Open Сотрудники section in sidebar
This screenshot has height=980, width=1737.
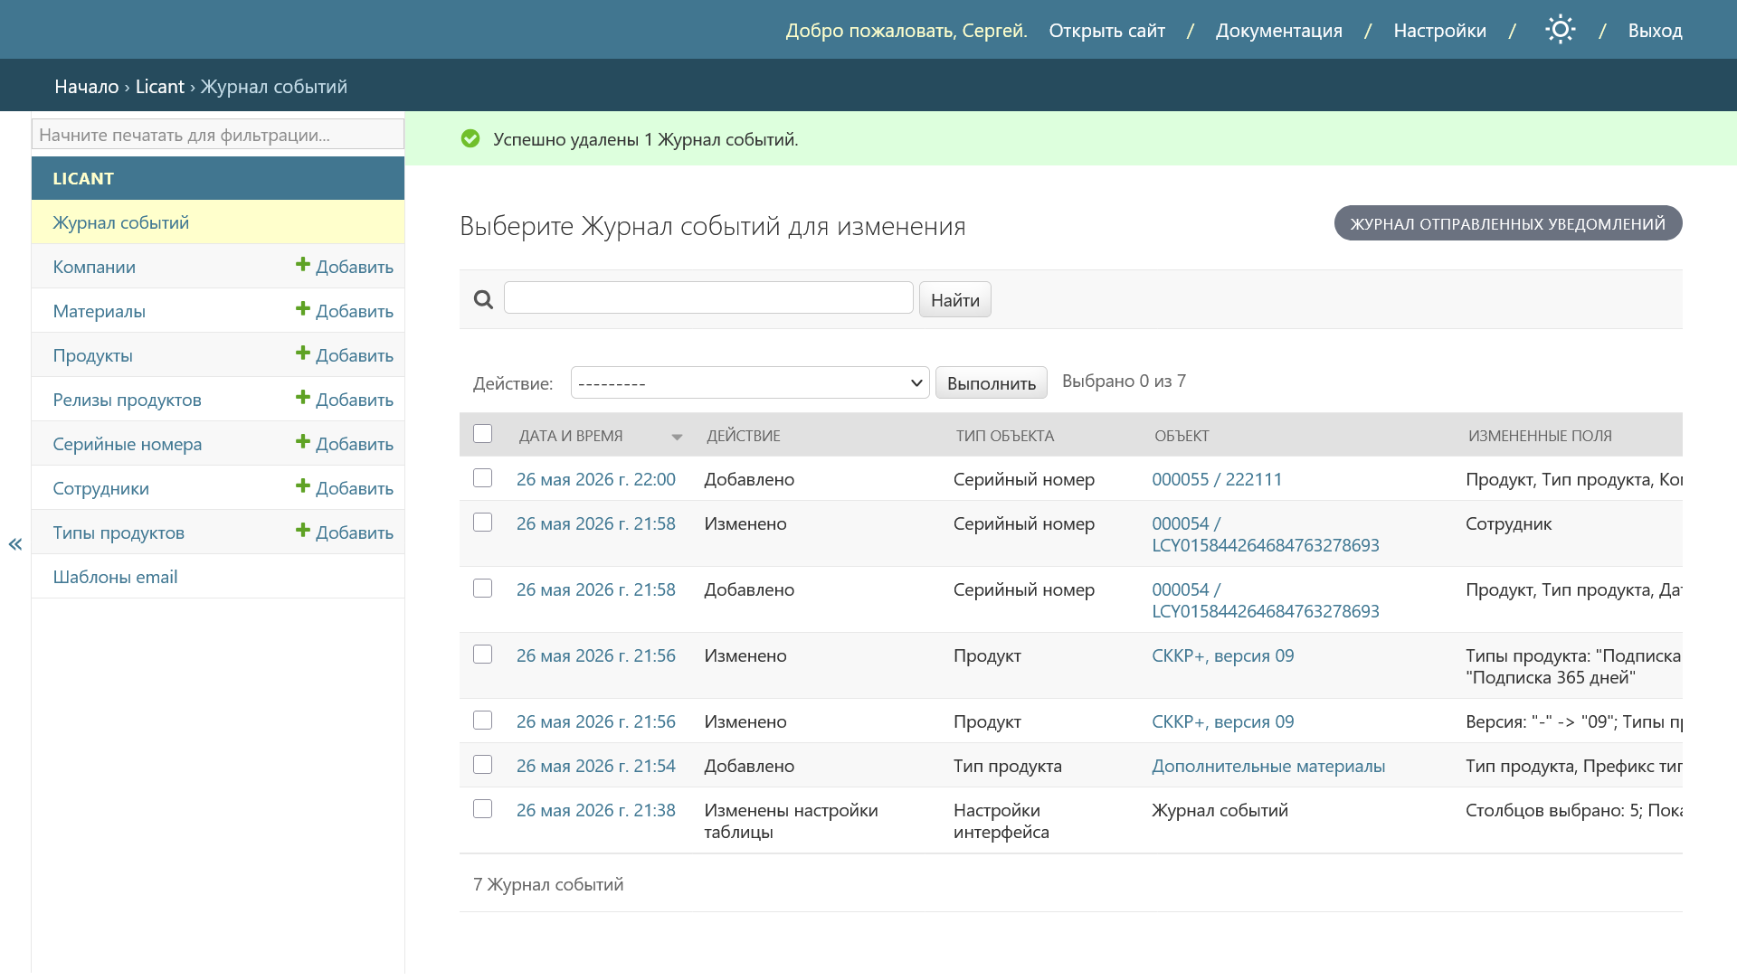[x=100, y=488]
